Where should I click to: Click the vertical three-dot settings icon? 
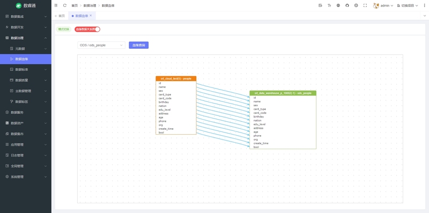tap(424, 5)
